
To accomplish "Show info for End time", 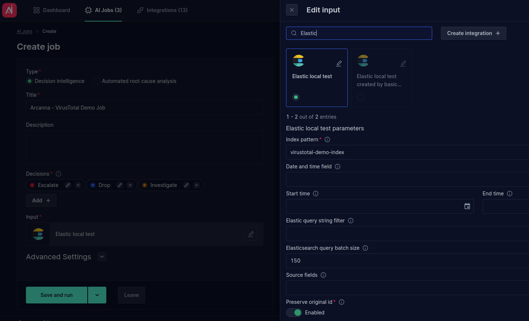I will [510, 194].
